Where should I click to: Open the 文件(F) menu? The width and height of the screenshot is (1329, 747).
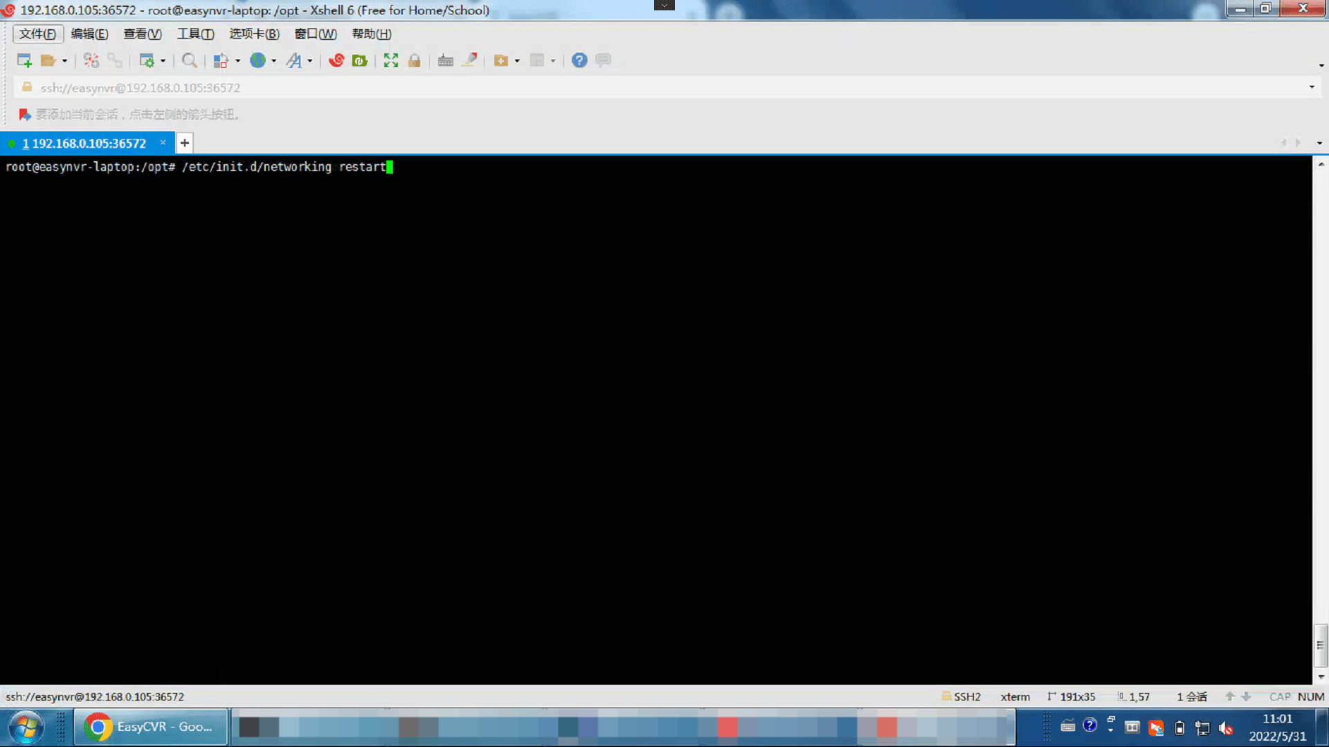[37, 34]
